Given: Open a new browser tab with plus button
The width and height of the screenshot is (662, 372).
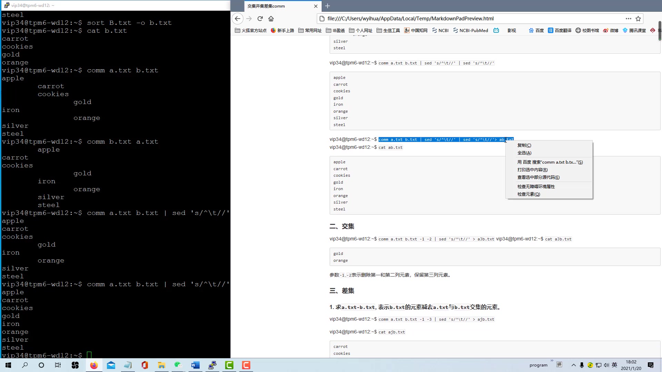Looking at the screenshot, I should (x=328, y=6).
